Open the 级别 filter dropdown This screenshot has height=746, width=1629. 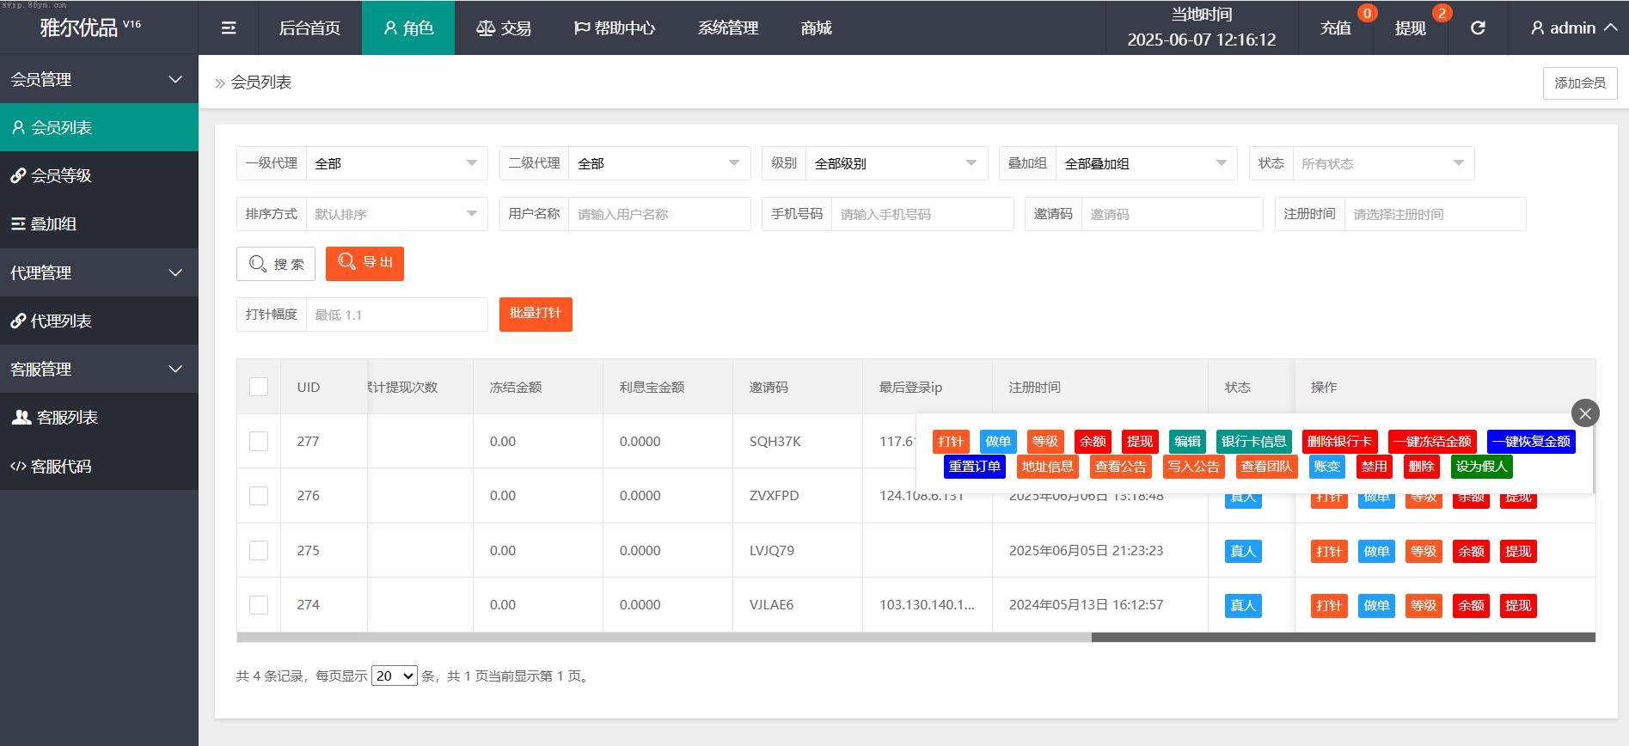896,163
